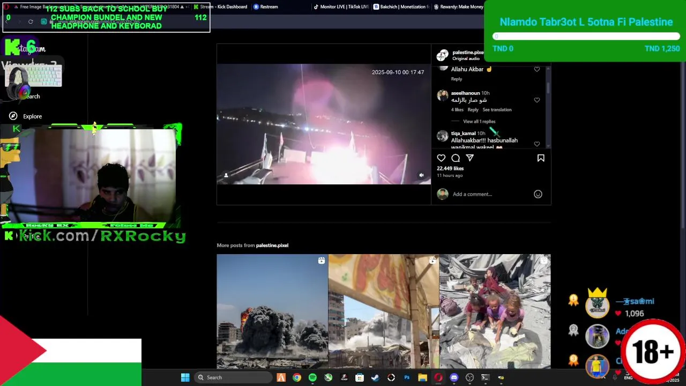Open the children in rubble post thumbnail

tap(495, 311)
